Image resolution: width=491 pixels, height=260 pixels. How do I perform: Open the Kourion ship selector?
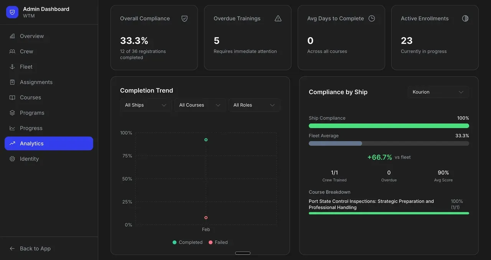tap(438, 92)
